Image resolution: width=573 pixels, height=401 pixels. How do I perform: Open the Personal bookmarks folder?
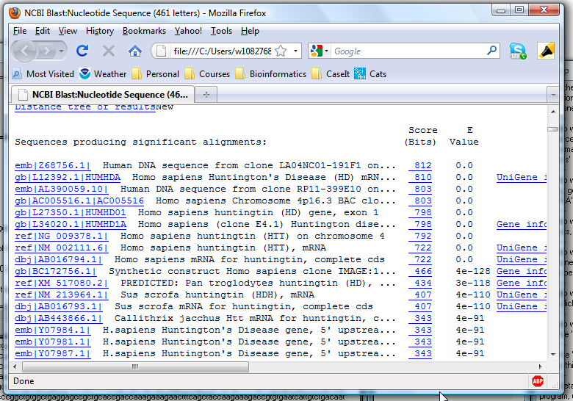click(x=156, y=73)
